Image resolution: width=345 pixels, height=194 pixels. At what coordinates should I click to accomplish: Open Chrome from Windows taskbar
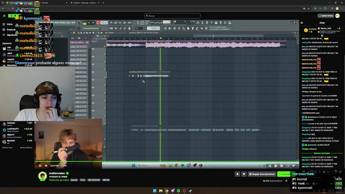pos(167,191)
